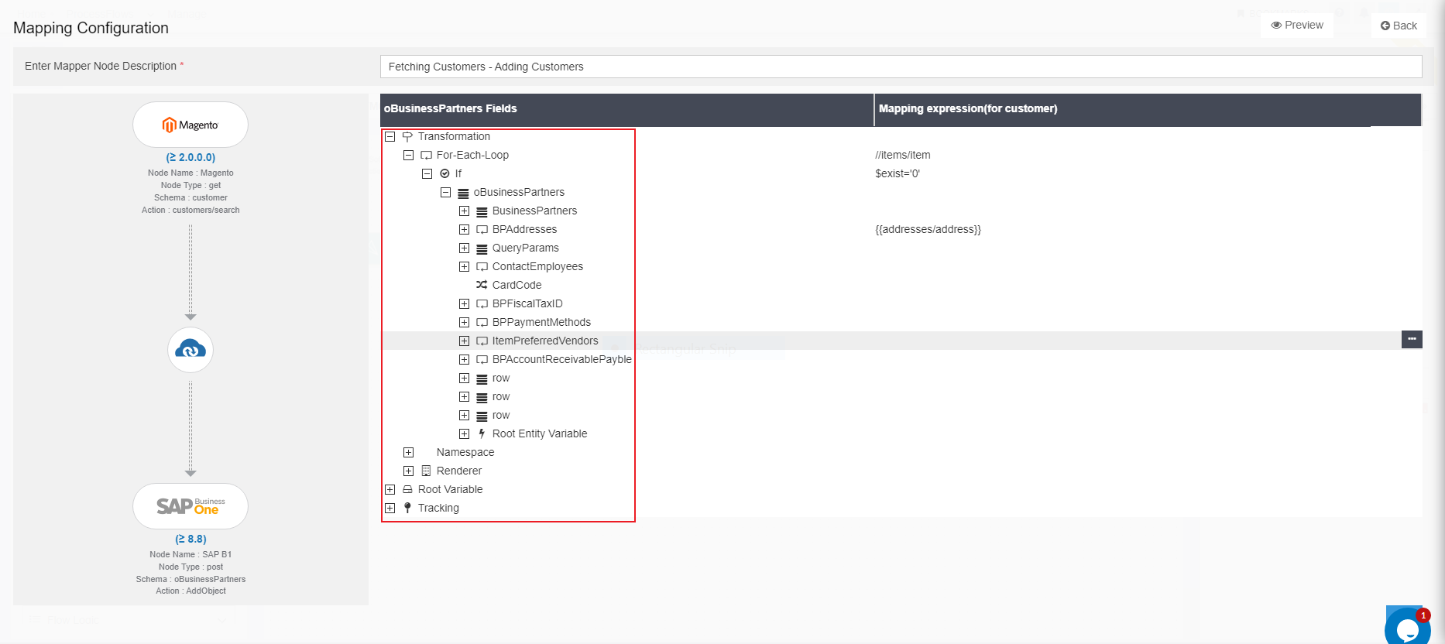Click the Back button
1445x644 pixels.
1399,26
